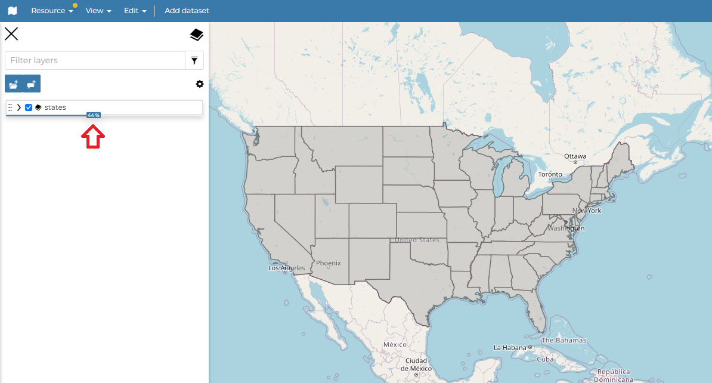Click the Add dataset button
The height and width of the screenshot is (383, 712).
[x=187, y=11]
